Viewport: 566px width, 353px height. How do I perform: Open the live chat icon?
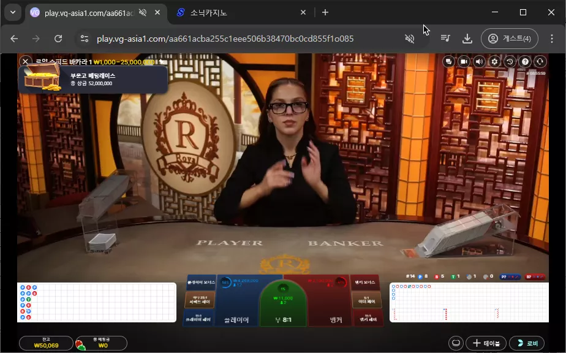click(x=448, y=62)
